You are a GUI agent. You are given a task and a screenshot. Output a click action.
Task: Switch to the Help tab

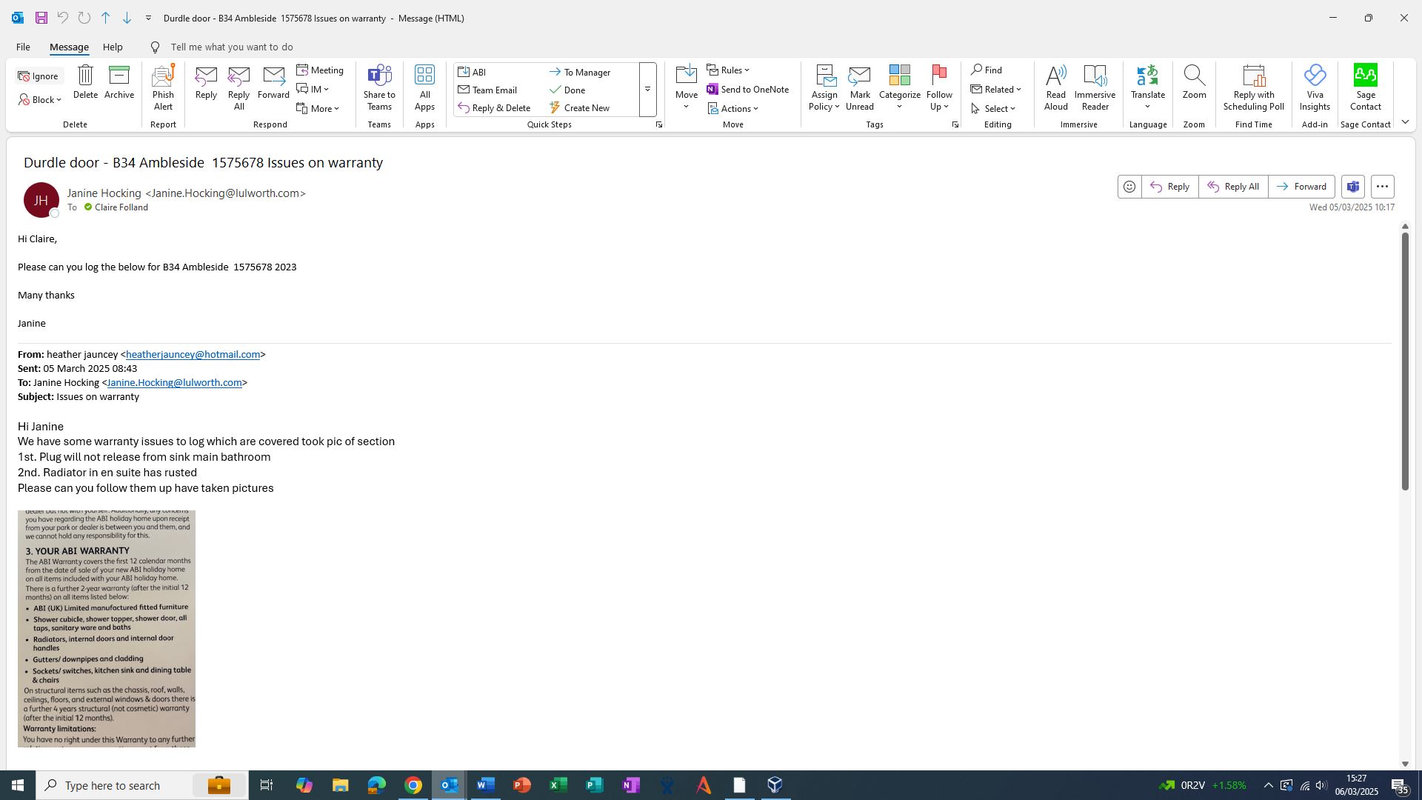pyautogui.click(x=113, y=47)
